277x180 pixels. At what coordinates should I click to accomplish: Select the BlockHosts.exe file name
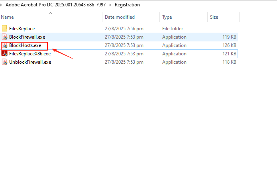pos(25,45)
